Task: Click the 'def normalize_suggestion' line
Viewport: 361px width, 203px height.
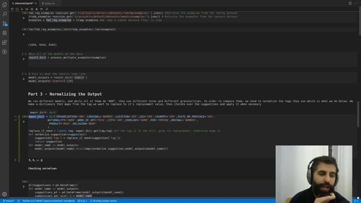Action: [58, 134]
